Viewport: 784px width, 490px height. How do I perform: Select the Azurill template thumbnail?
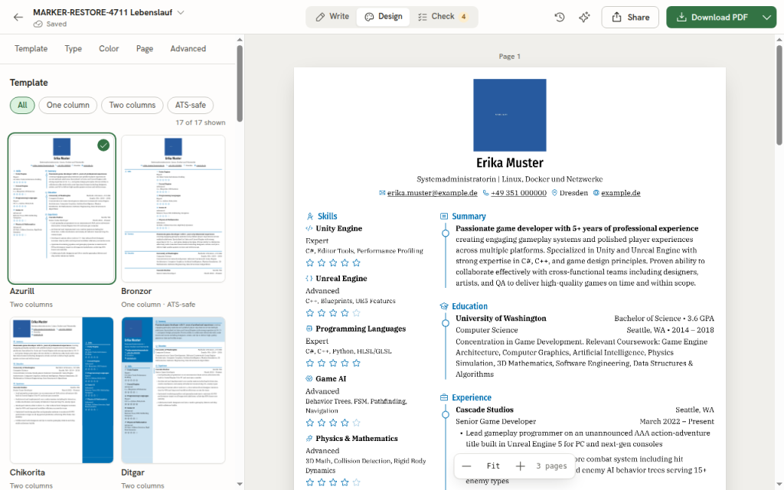pos(62,208)
